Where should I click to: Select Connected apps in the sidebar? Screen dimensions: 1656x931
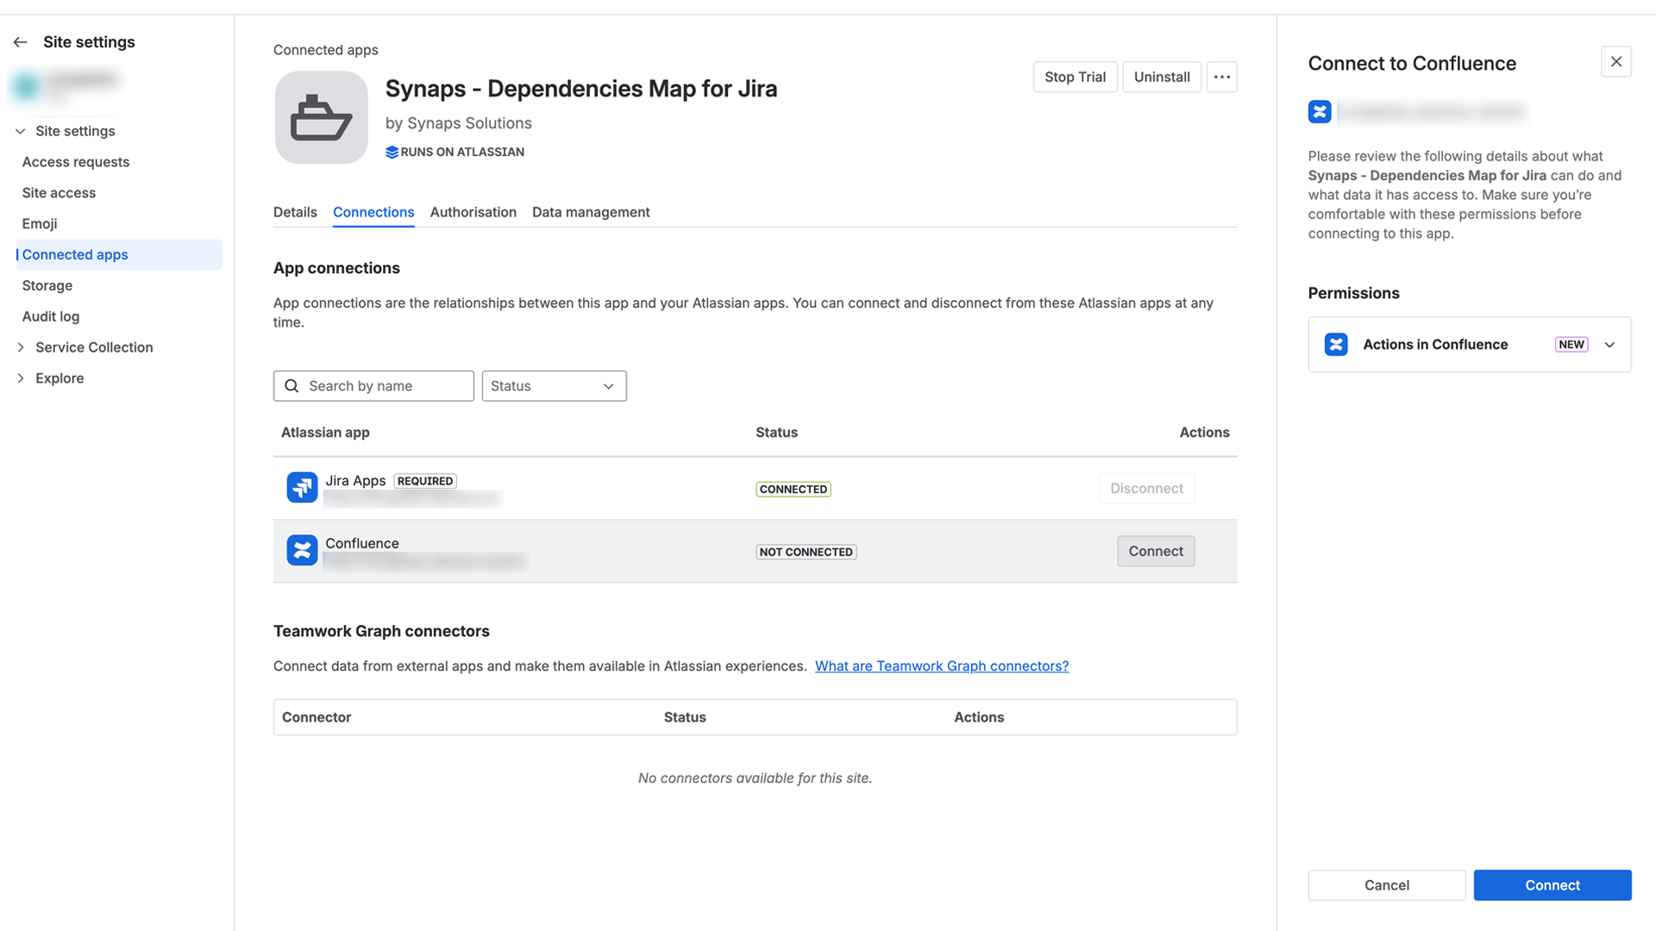tap(118, 255)
